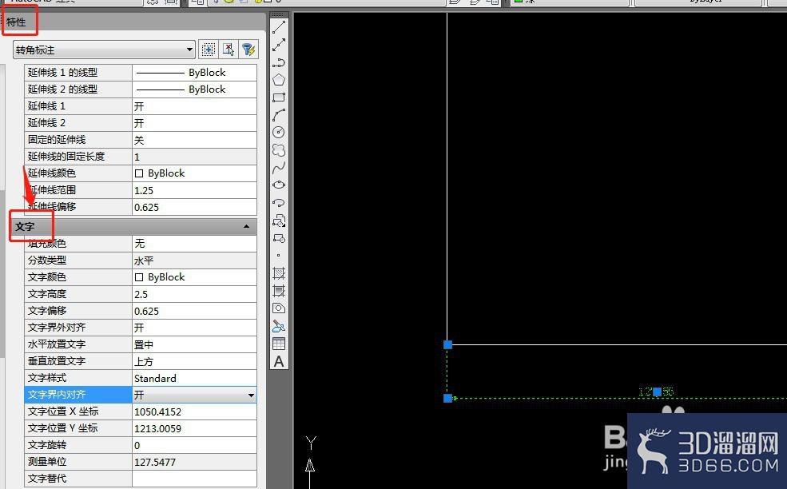Image resolution: width=787 pixels, height=489 pixels.
Task: Open the Gradient fill tool
Action: click(279, 291)
